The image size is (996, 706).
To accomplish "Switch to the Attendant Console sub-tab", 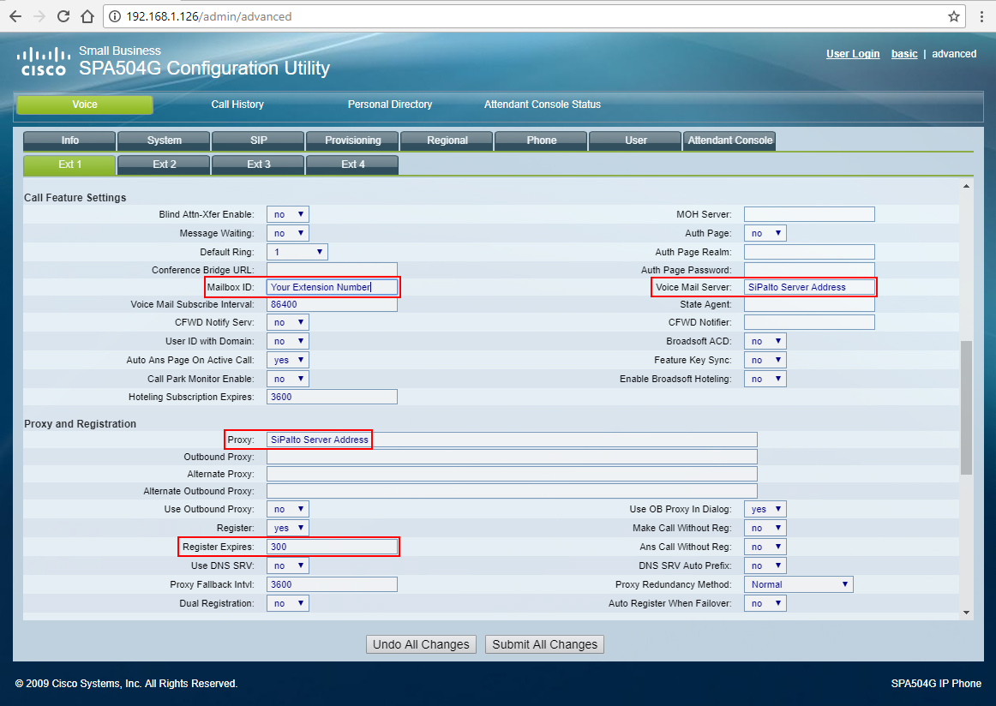I will tap(729, 141).
